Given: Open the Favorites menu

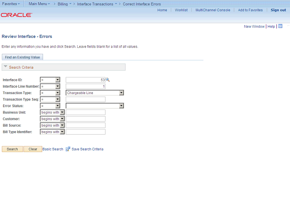Looking at the screenshot, I should 11,4.
